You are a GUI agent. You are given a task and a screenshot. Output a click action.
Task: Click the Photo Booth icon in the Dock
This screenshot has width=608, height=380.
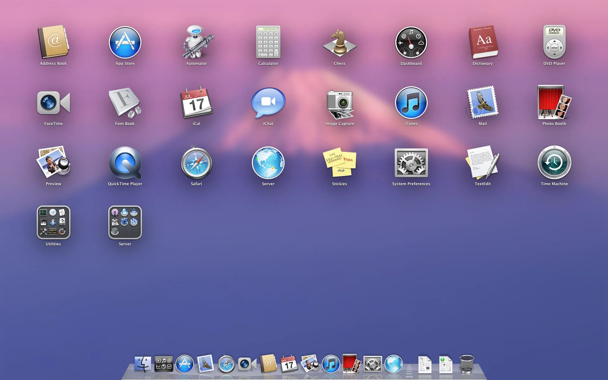tap(352, 363)
